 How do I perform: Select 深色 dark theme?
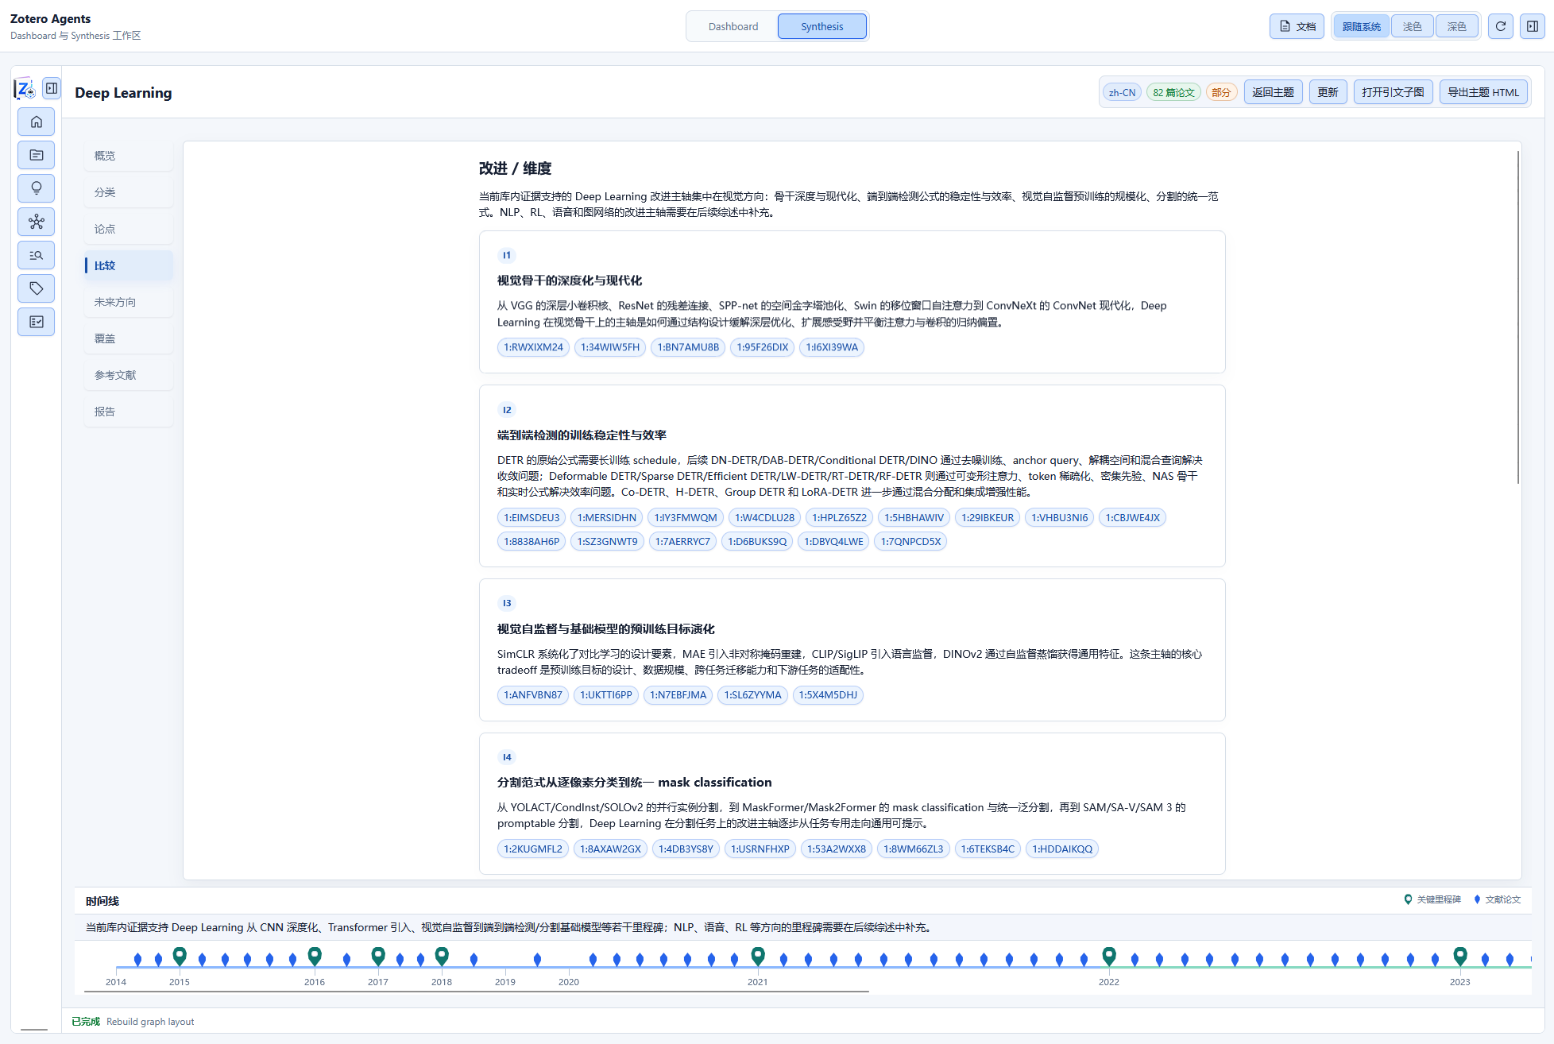(1457, 26)
